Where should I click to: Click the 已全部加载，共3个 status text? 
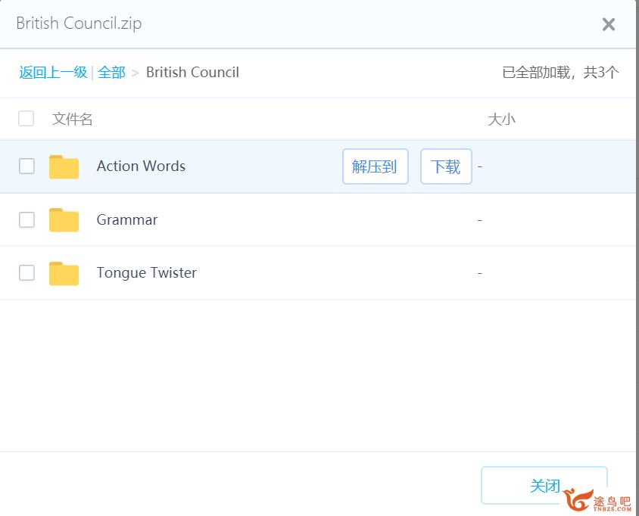(560, 73)
